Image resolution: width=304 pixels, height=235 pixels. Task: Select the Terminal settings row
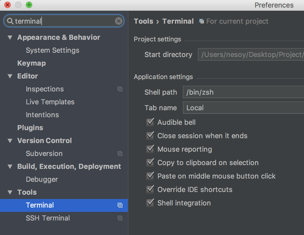[64, 205]
